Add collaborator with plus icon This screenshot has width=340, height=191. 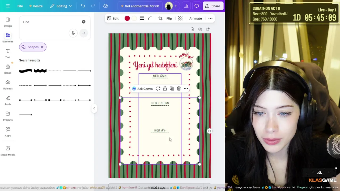pos(176,6)
